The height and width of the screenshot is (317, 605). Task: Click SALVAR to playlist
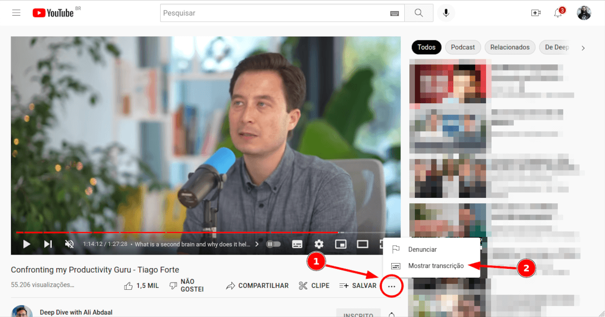[x=357, y=285]
